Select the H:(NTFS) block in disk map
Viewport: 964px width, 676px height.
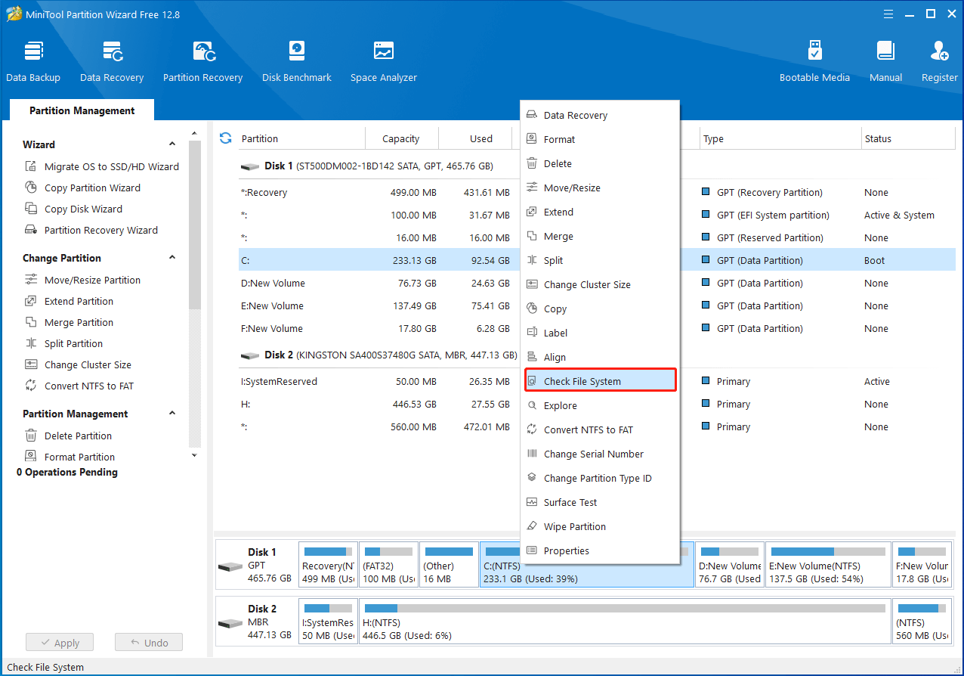pos(624,621)
